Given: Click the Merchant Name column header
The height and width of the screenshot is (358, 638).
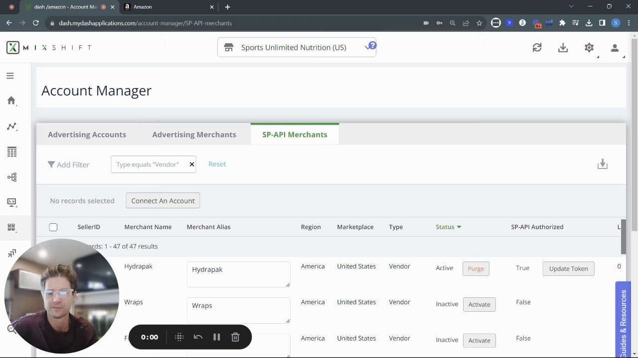Looking at the screenshot, I should coord(148,227).
